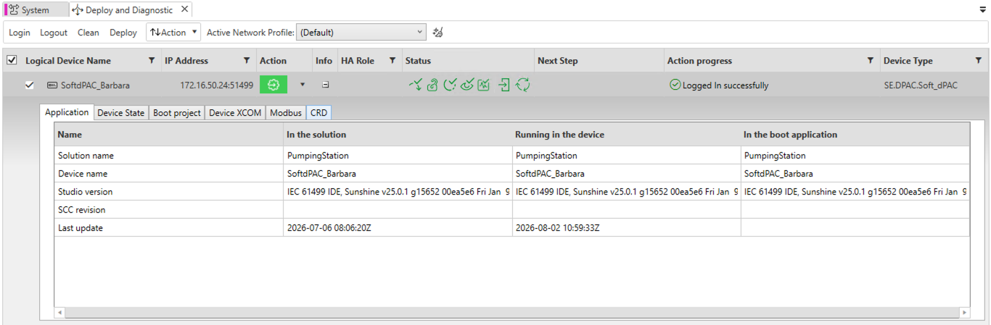Click the scrollbar's left arrow

click(59, 313)
